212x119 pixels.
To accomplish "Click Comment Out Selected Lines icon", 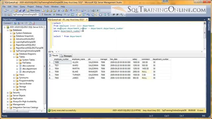I will click(x=105, y=15).
